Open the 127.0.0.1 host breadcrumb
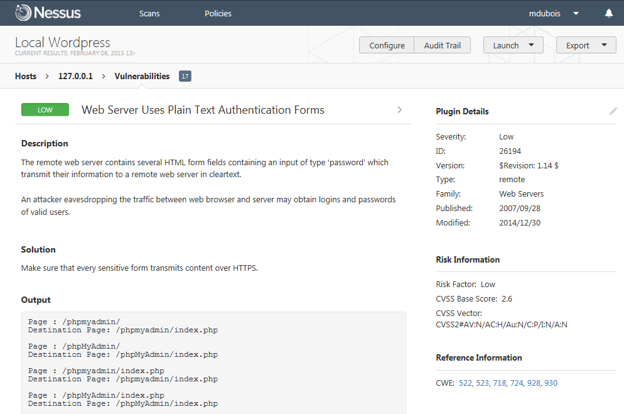 (75, 76)
